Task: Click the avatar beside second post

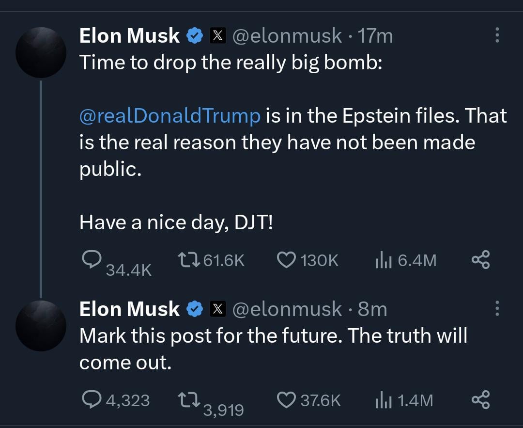Action: [41, 326]
